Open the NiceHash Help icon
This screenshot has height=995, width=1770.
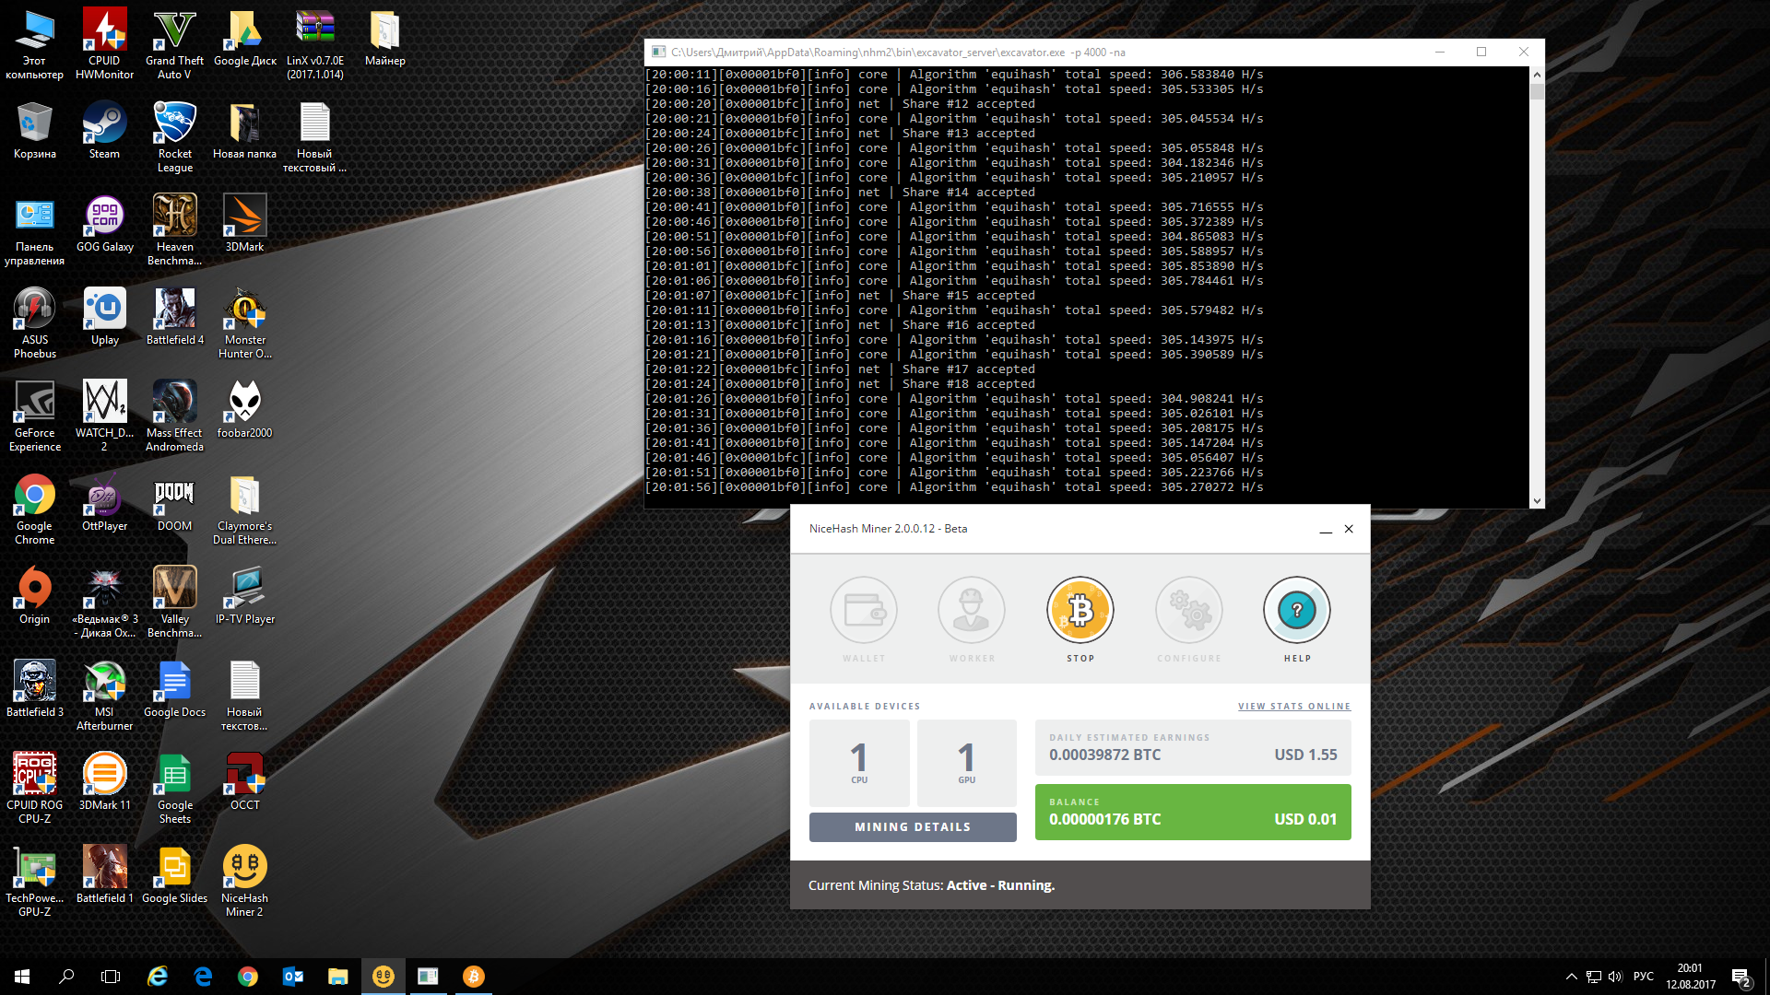click(1296, 610)
